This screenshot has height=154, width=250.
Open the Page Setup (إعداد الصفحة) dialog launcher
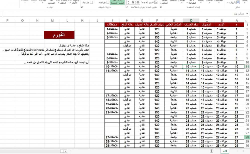click(161, 7)
